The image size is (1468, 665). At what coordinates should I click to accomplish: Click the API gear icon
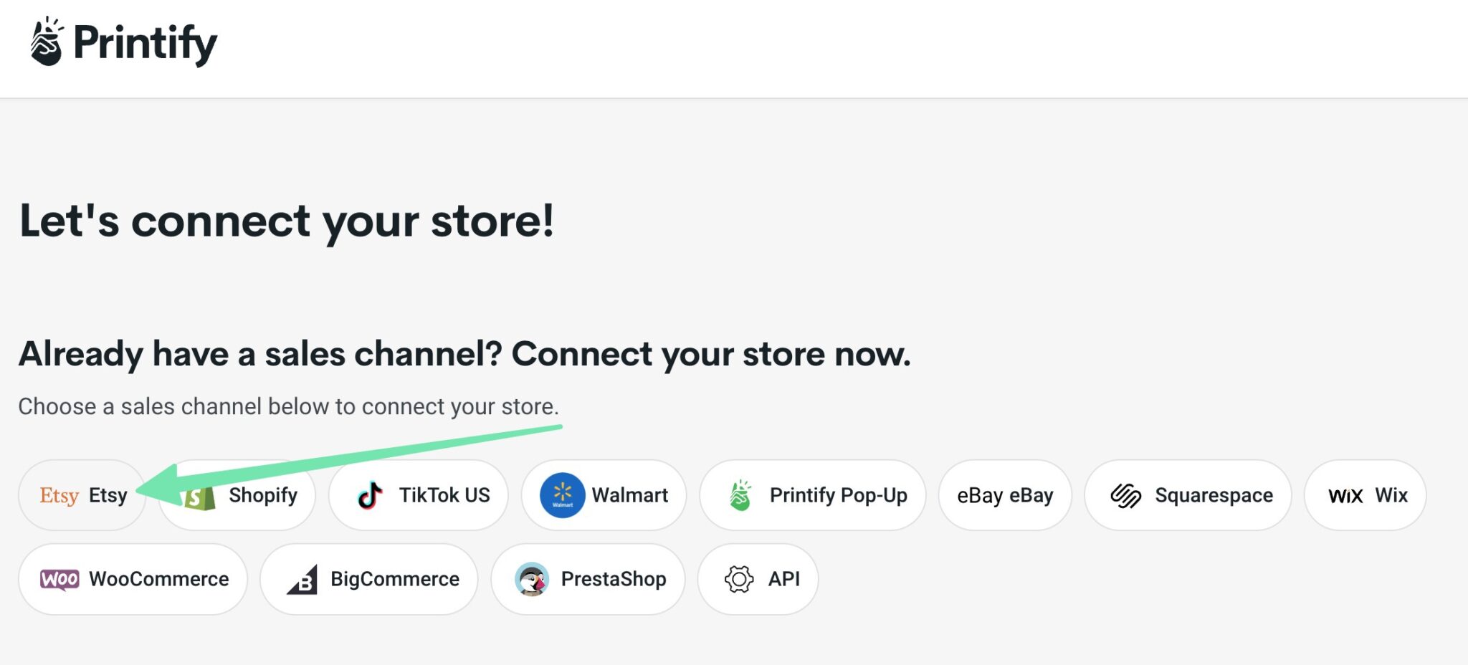pyautogui.click(x=740, y=579)
